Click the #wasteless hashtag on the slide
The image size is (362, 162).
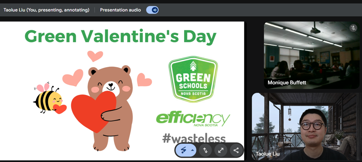(194, 138)
